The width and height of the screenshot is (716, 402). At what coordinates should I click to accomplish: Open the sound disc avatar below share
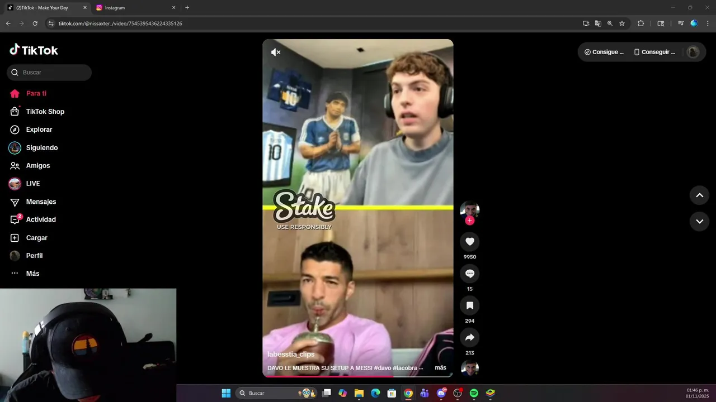tap(470, 368)
